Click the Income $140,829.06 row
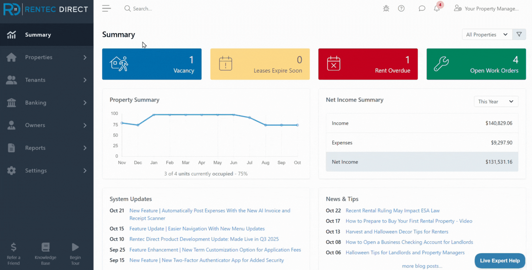Screen dimensions: 532x270 [x=422, y=123]
